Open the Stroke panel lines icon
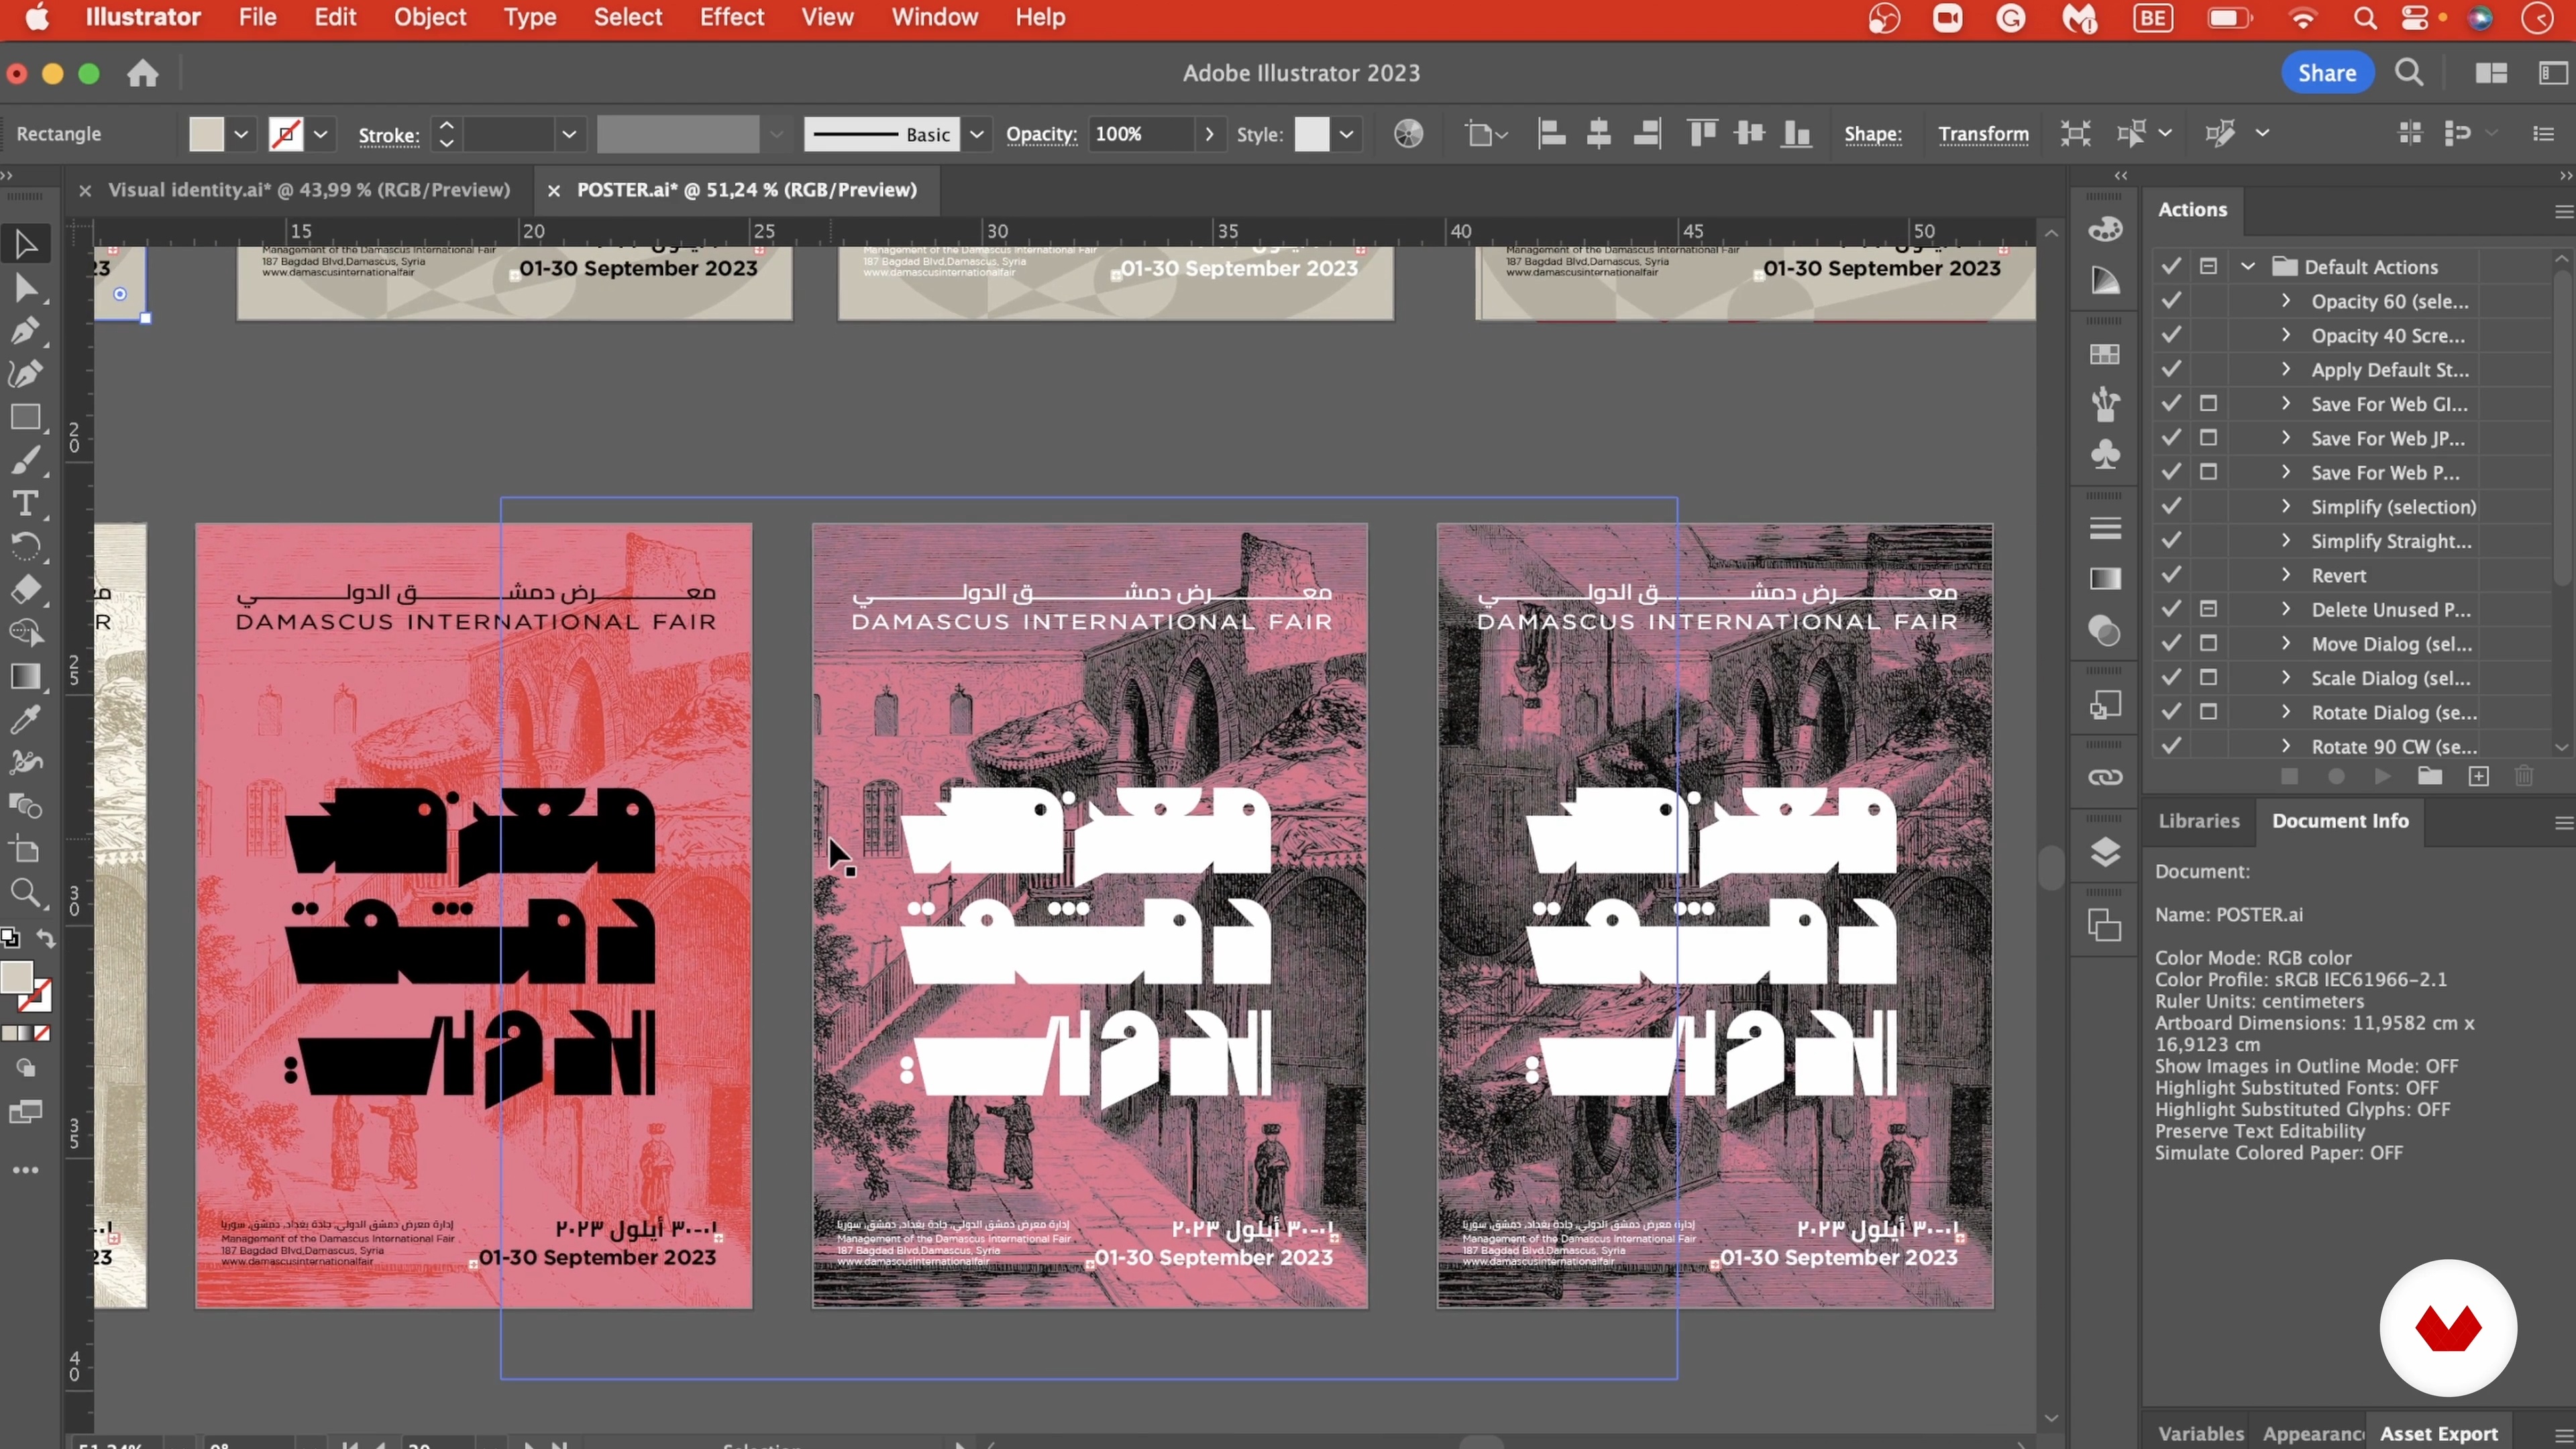This screenshot has height=1449, width=2576. pos(2105,528)
